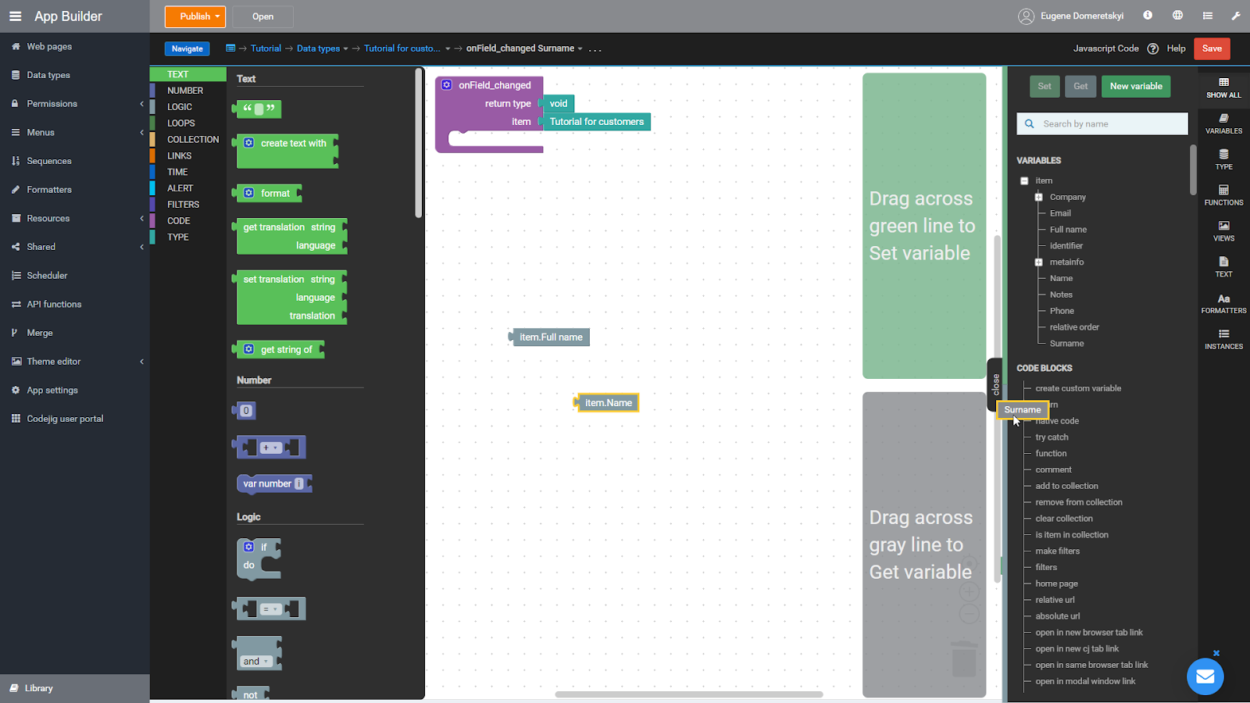Click the Navigate button

(187, 48)
